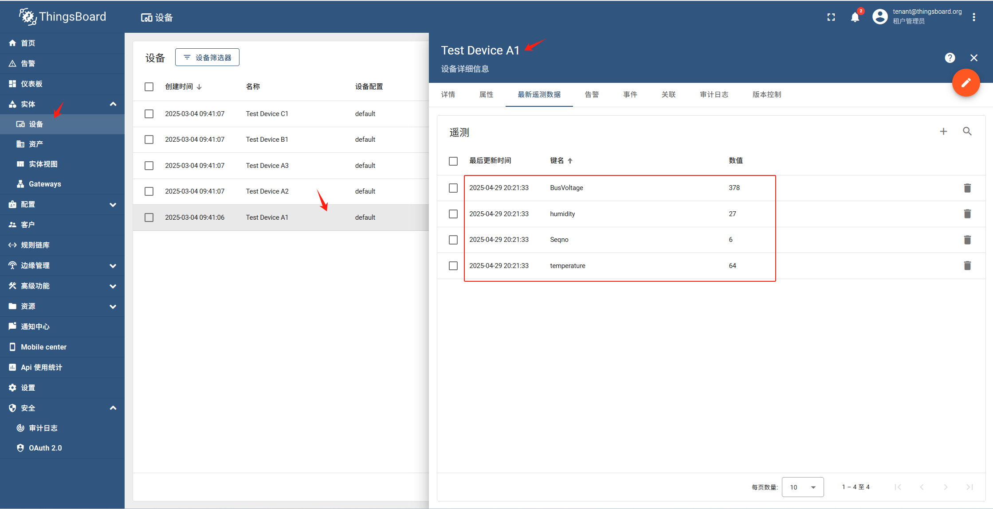This screenshot has width=993, height=509.
Task: Switch to the 属性 tab
Action: (x=486, y=94)
